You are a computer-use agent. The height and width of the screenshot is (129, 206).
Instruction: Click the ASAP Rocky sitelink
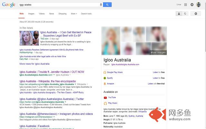click(x=78, y=93)
